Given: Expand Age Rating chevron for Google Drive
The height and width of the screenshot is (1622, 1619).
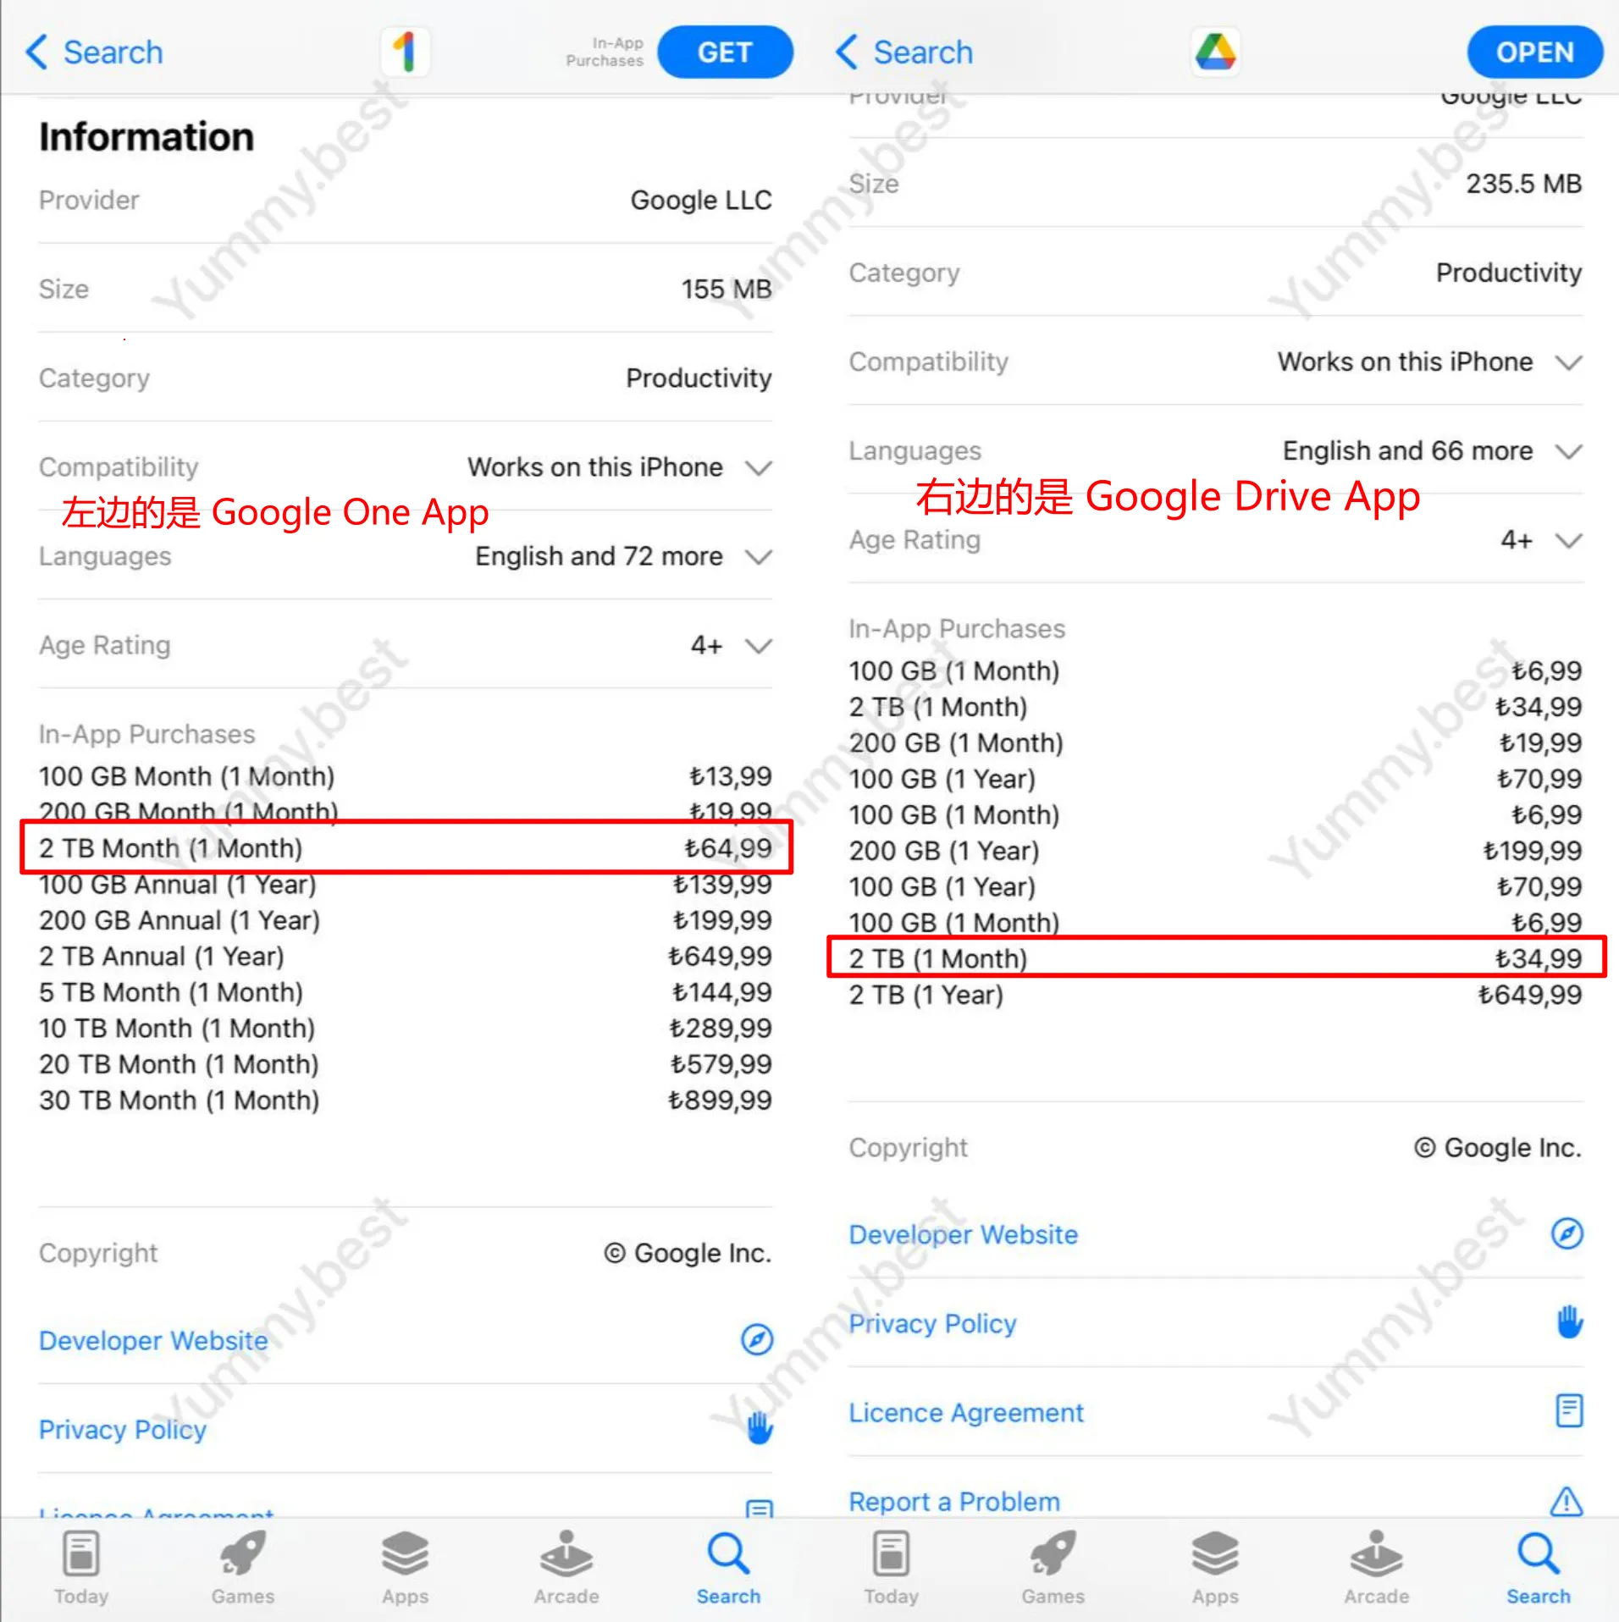Looking at the screenshot, I should 1569,540.
